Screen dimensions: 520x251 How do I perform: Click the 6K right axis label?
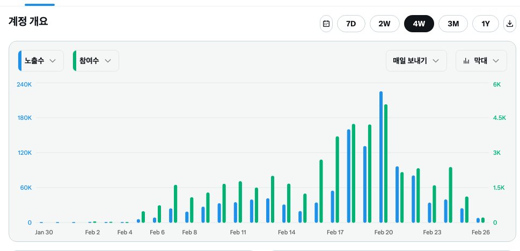tap(497, 84)
